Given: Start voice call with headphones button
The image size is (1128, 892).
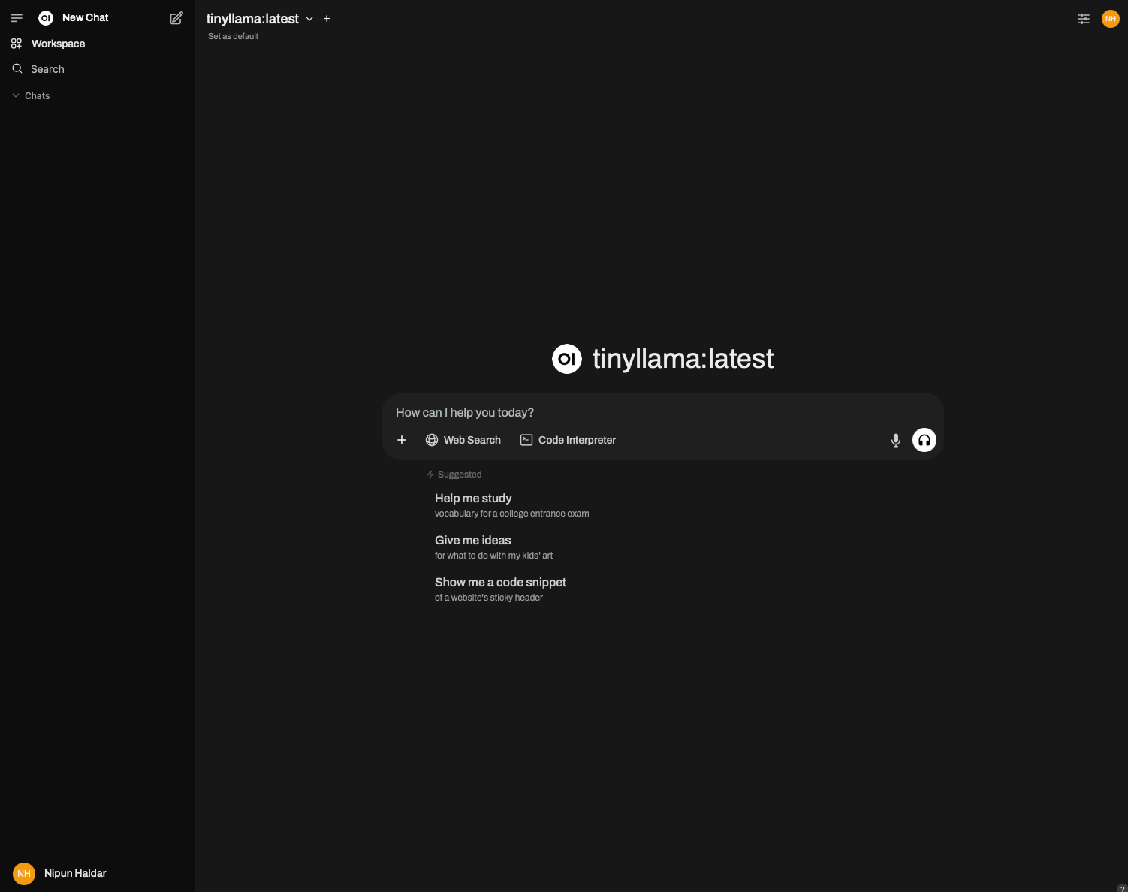Looking at the screenshot, I should click(x=924, y=440).
